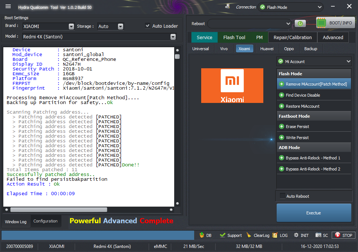The height and width of the screenshot is (252, 358).
Task: Click the connection device icon near Connection label
Action: [x=227, y=6]
